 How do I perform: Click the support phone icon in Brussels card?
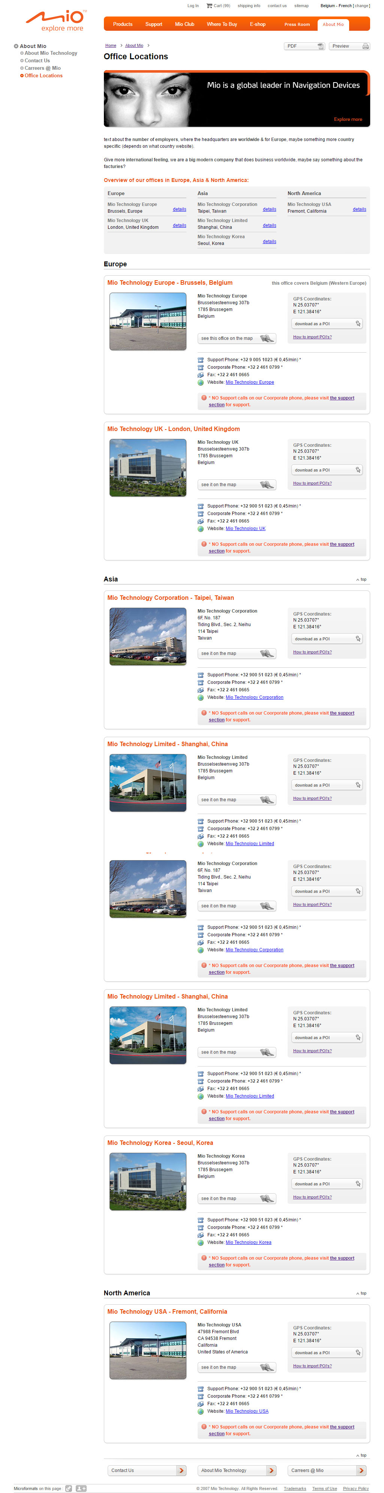(x=201, y=359)
